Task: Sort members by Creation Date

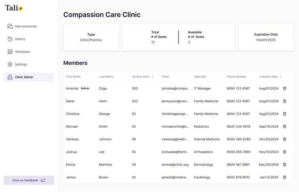Action: tap(281, 77)
